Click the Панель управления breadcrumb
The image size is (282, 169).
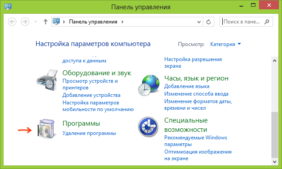[x=93, y=22]
